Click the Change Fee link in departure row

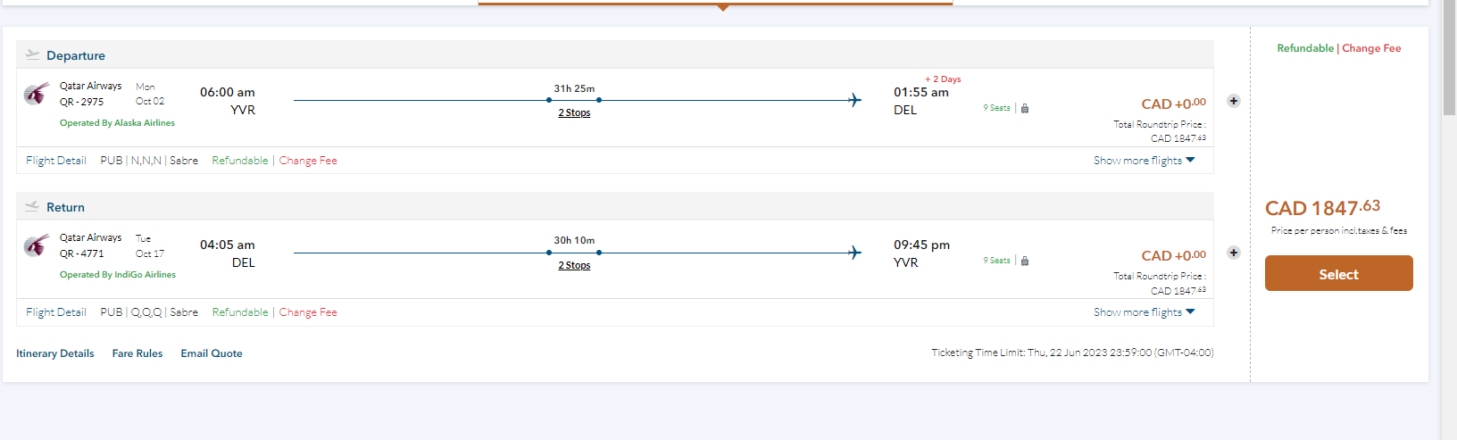point(308,161)
